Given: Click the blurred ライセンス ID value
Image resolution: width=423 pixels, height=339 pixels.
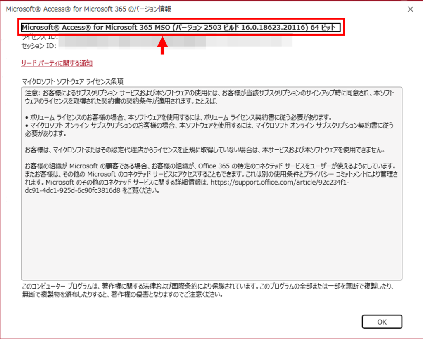Looking at the screenshot, I should 173,38.
